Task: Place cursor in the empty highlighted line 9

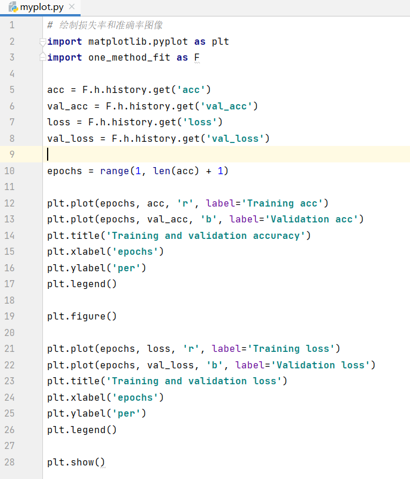Action: click(226, 154)
